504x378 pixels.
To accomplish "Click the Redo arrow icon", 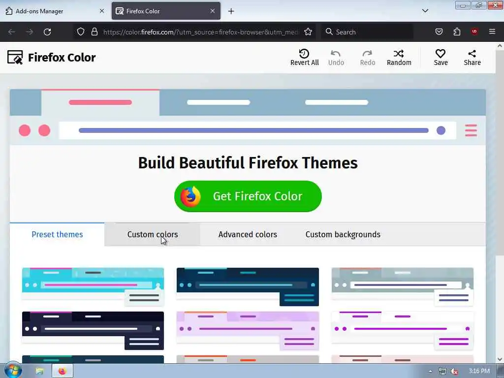I will [x=367, y=53].
